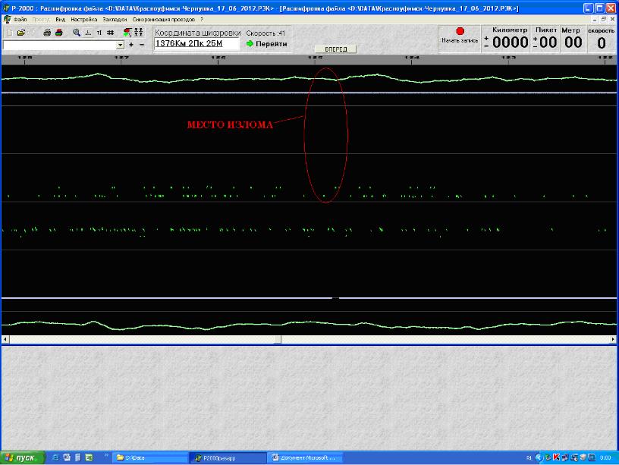The height and width of the screenshot is (465, 619).
Task: Click the red-green flag toolbar icon
Action: point(127,33)
